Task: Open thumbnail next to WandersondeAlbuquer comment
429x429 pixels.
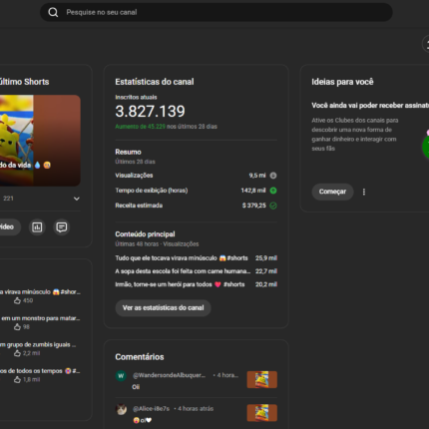Action: [261, 379]
